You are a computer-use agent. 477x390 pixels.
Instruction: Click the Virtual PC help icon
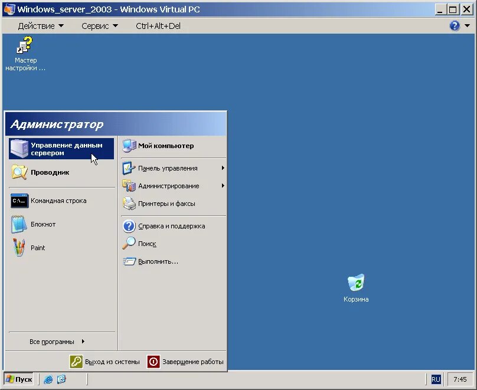point(455,26)
